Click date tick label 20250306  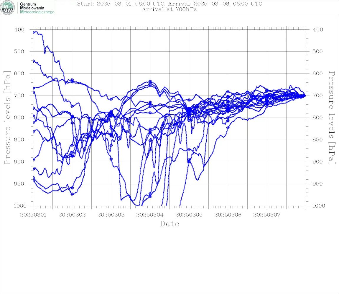point(228,215)
